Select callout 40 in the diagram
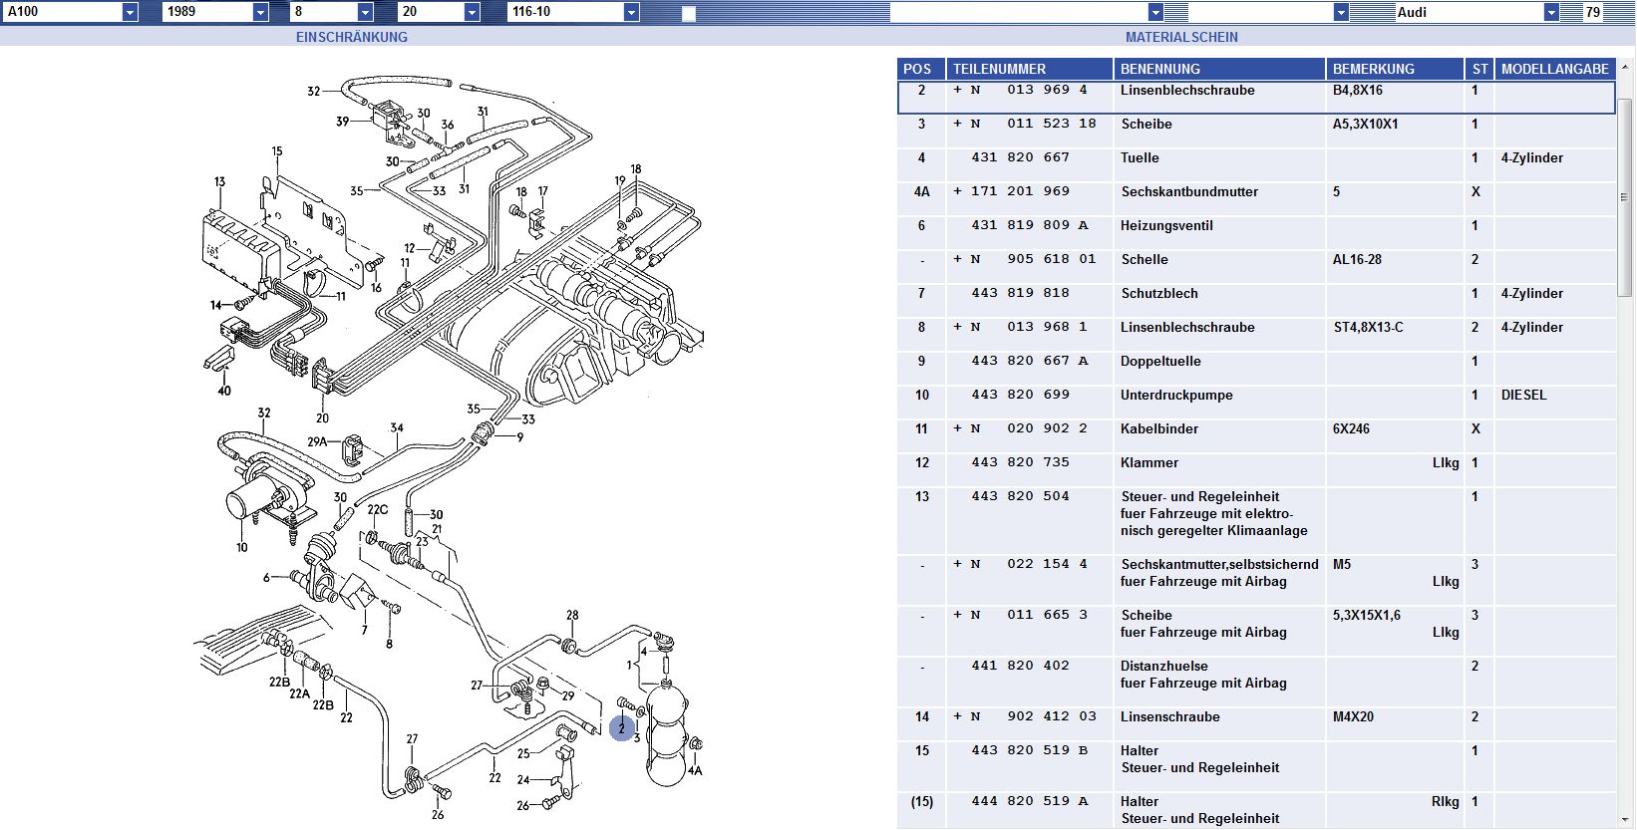 [x=224, y=391]
